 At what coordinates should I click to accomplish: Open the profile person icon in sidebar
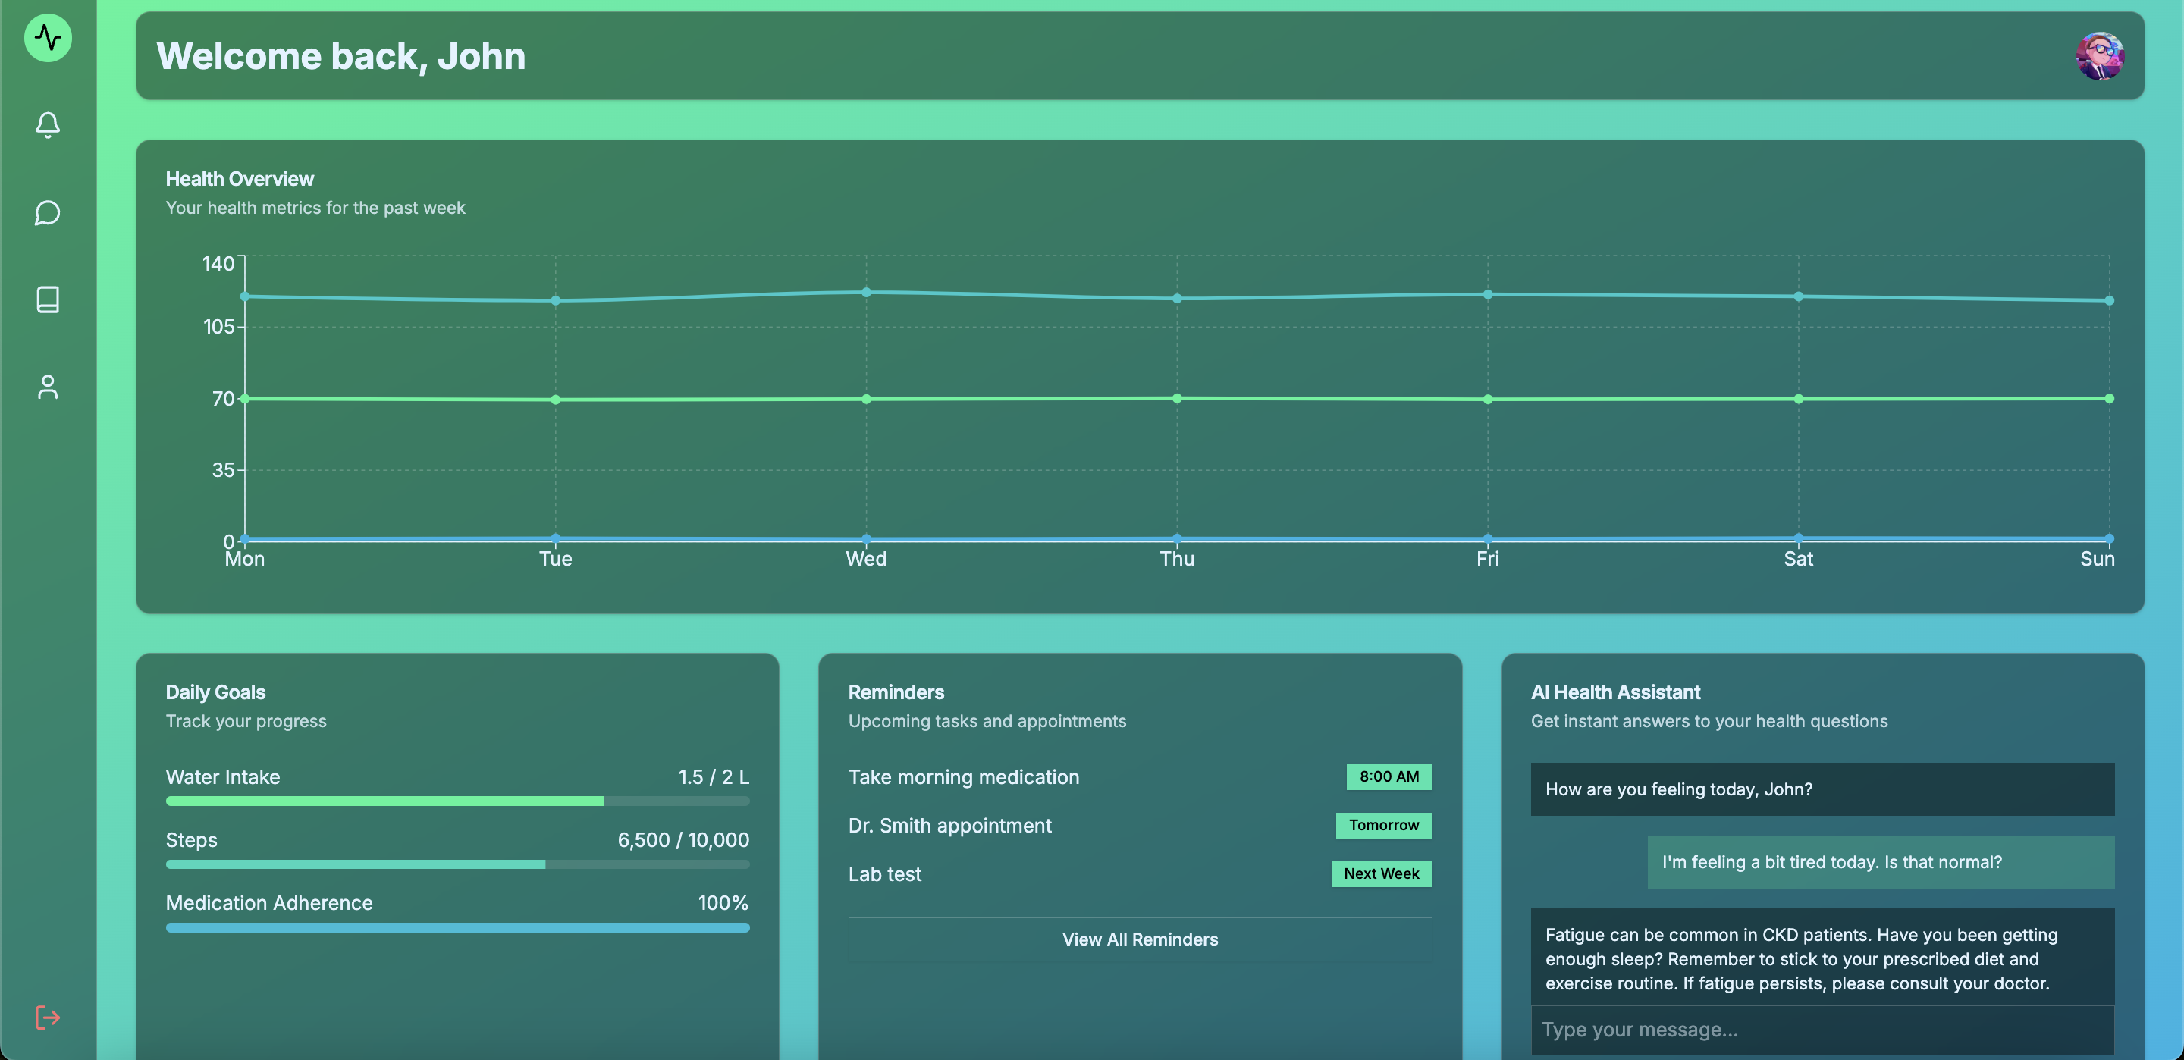pyautogui.click(x=48, y=387)
